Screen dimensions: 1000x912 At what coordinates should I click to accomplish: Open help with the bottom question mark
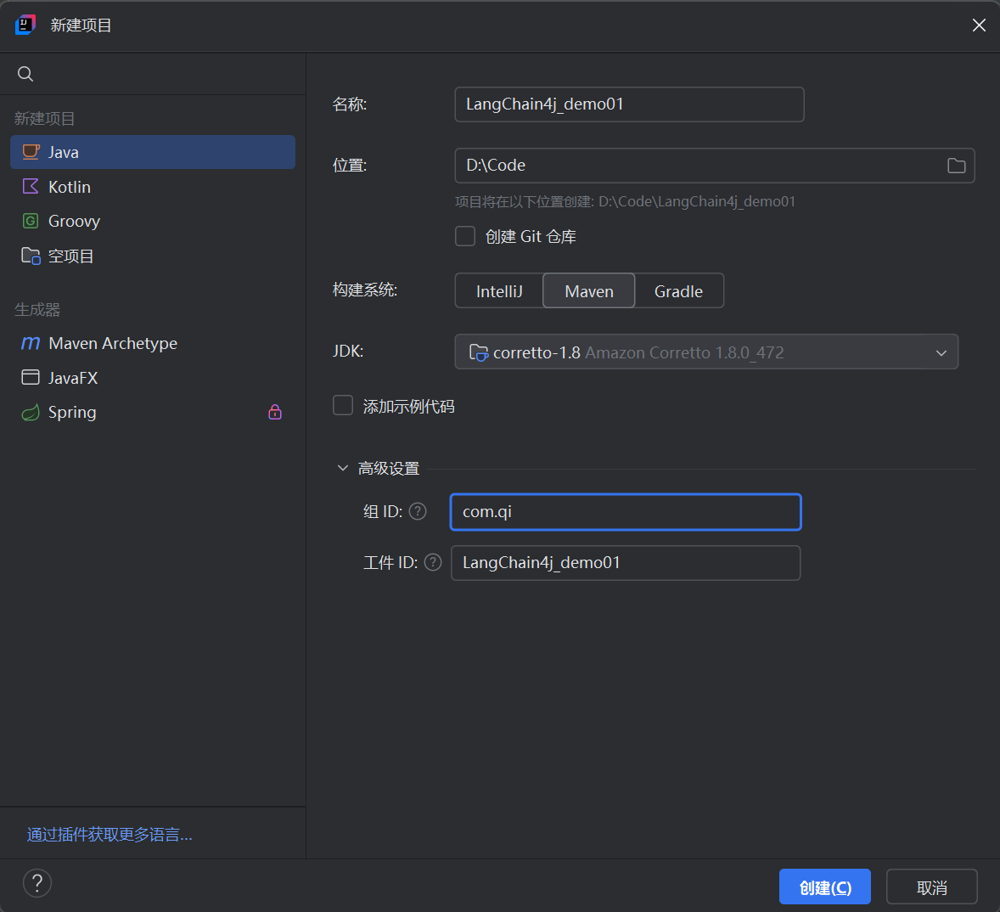[x=37, y=883]
